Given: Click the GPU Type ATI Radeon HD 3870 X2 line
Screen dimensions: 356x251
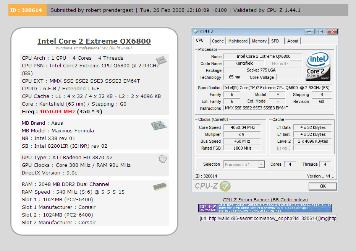Looking at the screenshot, I should (x=67, y=158).
